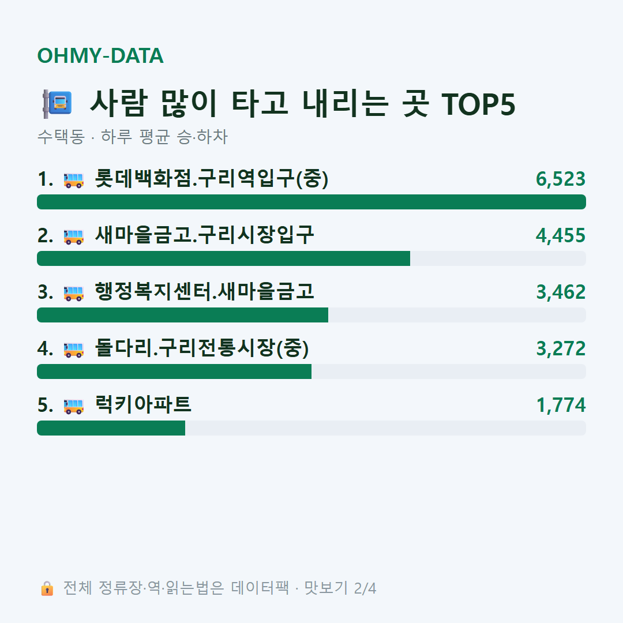Select the 롯데백화점.구리역입구(중) stop name

(211, 178)
